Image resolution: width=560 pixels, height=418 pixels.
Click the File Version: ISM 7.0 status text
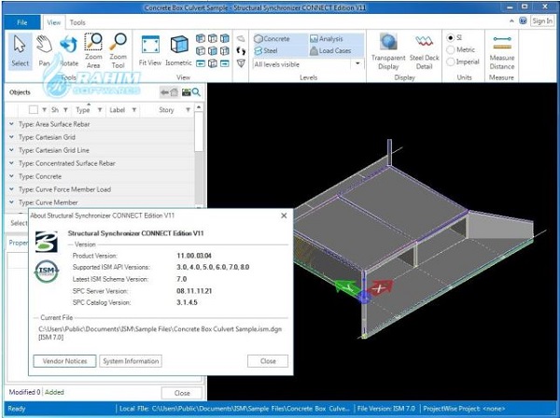coord(386,409)
